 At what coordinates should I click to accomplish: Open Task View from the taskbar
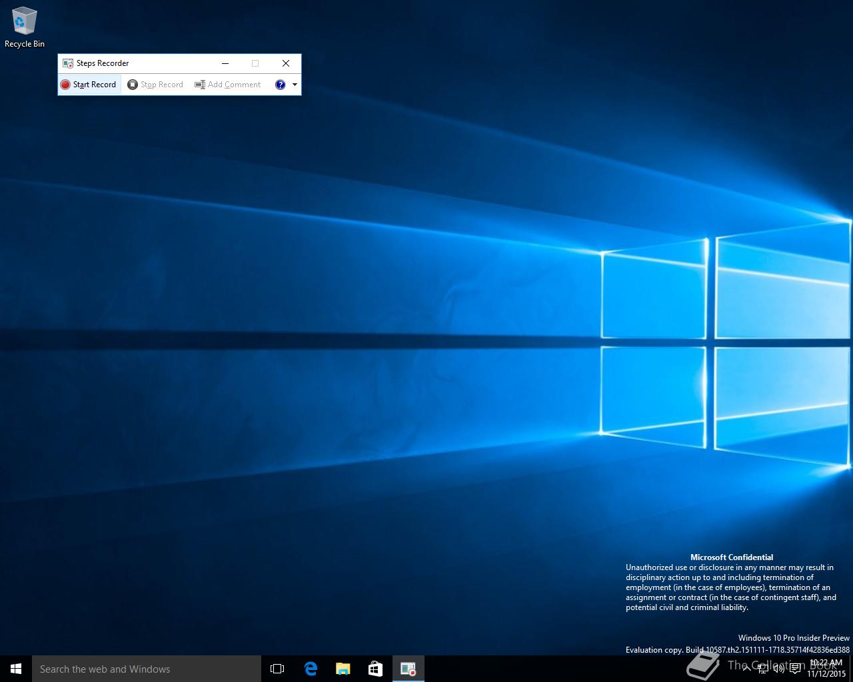coord(277,669)
